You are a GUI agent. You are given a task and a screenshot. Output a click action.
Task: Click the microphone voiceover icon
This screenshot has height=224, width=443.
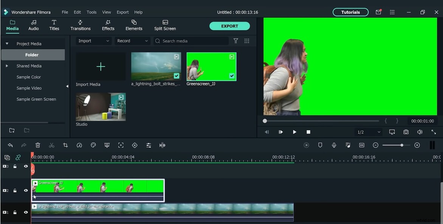334,145
